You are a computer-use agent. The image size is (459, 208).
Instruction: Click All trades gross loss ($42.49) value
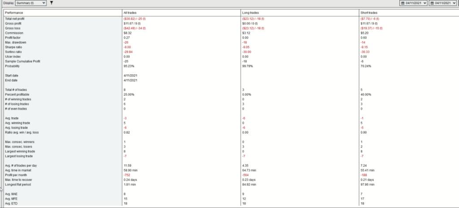pyautogui.click(x=134, y=28)
